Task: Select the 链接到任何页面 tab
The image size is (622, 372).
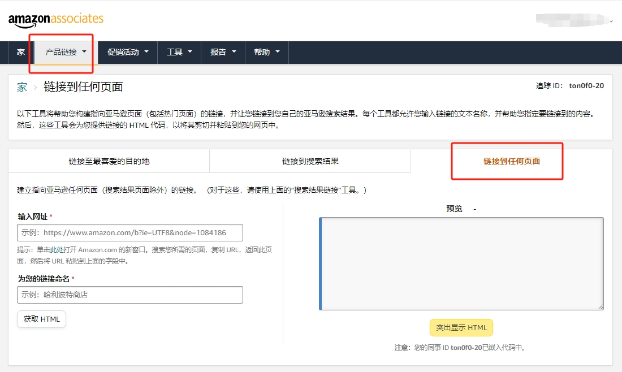Action: click(x=511, y=161)
